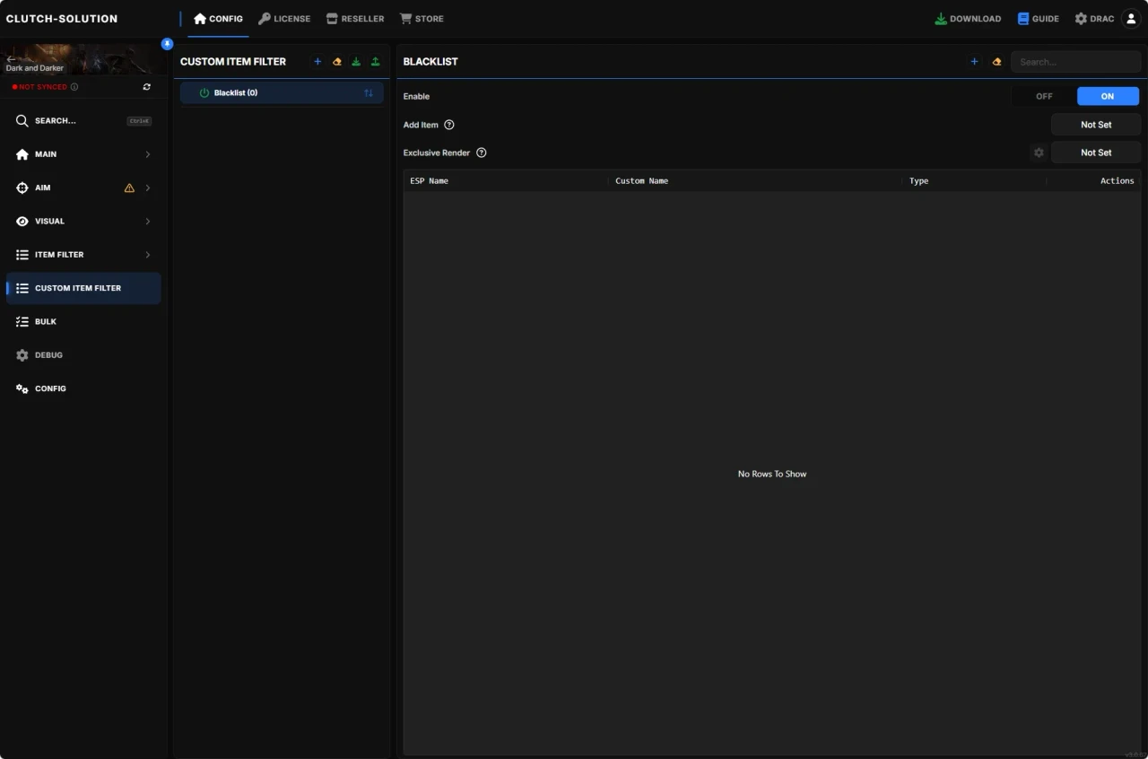Switch Enable to ON
The height and width of the screenshot is (759, 1148).
coord(1108,96)
